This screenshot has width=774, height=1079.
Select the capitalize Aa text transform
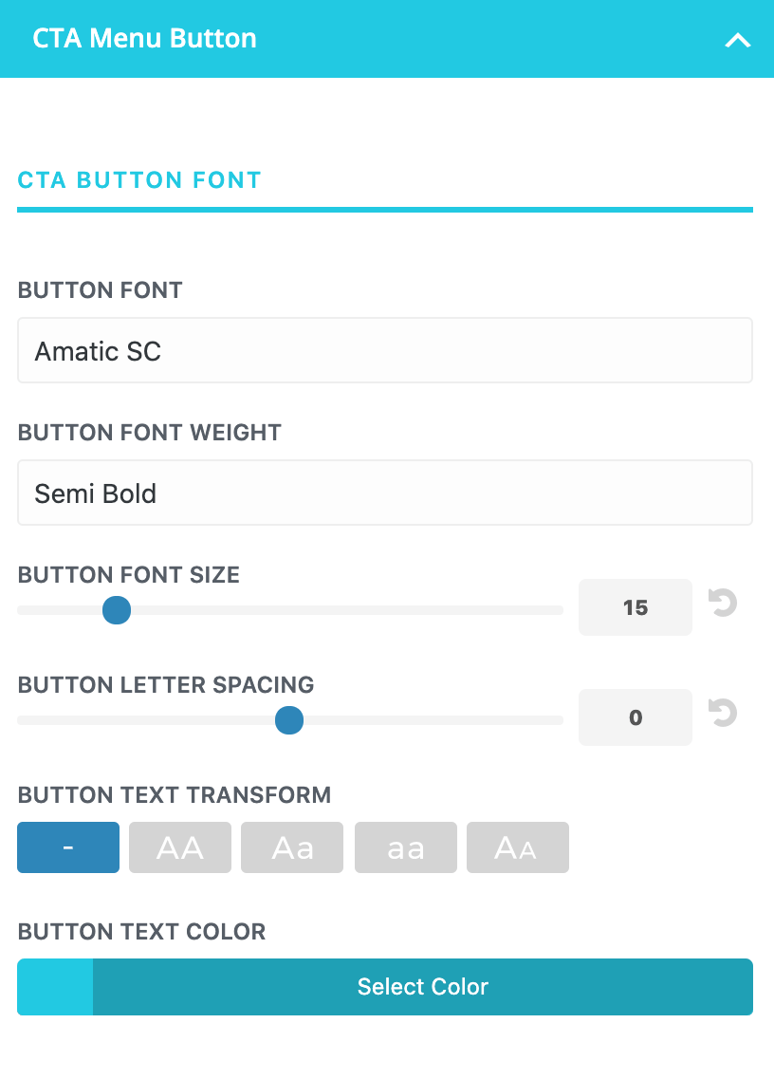coord(292,847)
